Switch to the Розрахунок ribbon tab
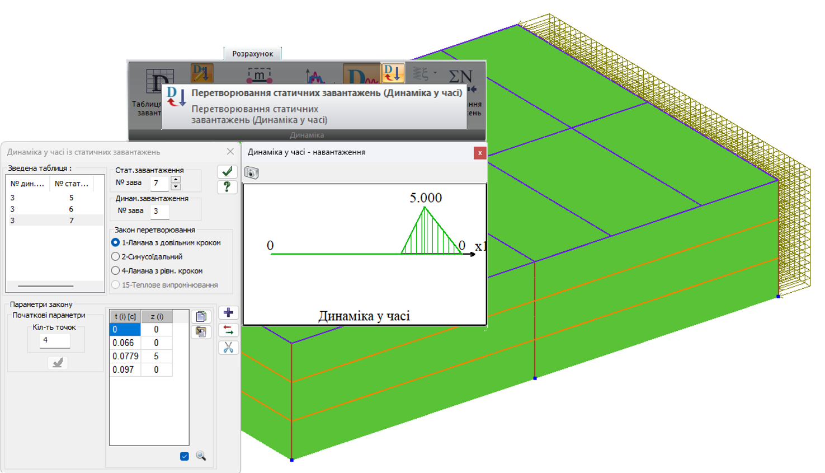Screen dimensions: 825x473 (x=252, y=54)
